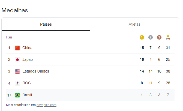Click the United States total of 38
The image size is (183, 111).
tap(168, 71)
